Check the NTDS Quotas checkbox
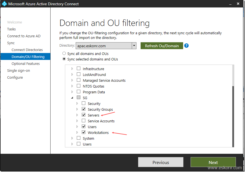The width and height of the screenshot is (245, 172). [x=78, y=86]
